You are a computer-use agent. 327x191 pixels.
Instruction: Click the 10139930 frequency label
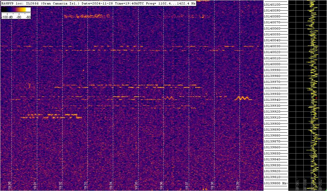click(x=272, y=106)
